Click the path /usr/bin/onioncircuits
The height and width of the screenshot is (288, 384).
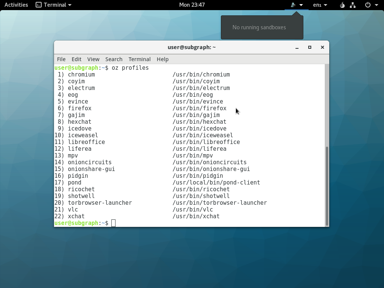210,162
